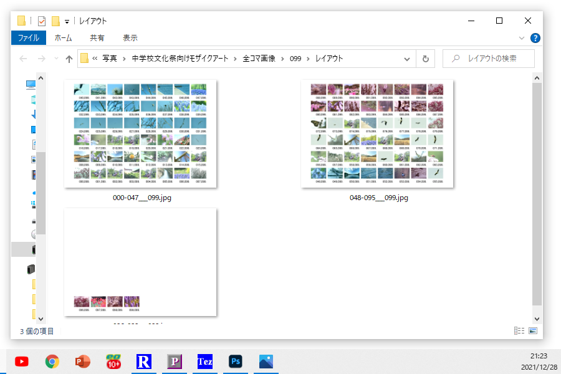Screen dimensions: 561x374
Task: Open YouTube from the taskbar
Action: 22,362
